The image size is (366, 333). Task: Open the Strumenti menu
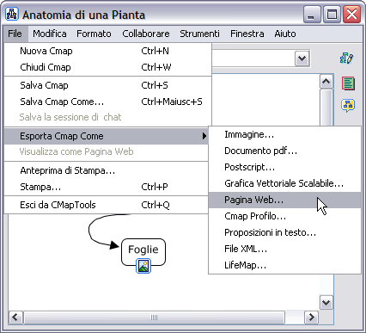click(199, 34)
